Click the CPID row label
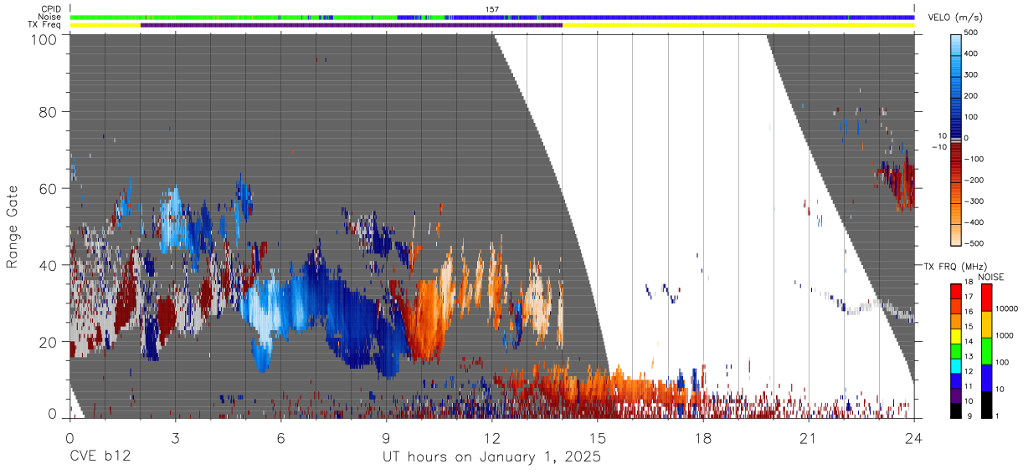1028x474 pixels. point(50,9)
